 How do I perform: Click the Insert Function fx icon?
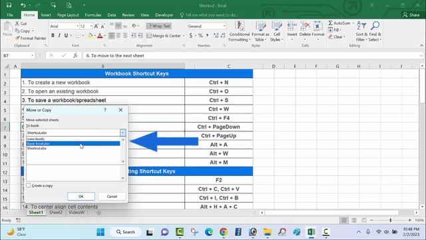click(x=75, y=55)
